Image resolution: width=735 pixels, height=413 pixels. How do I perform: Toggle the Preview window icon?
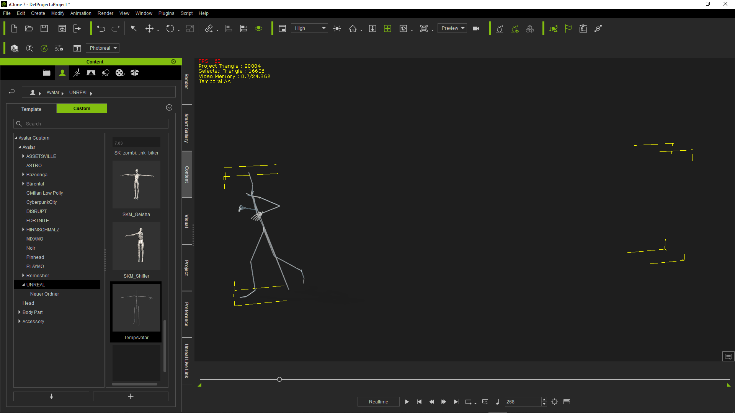282,29
